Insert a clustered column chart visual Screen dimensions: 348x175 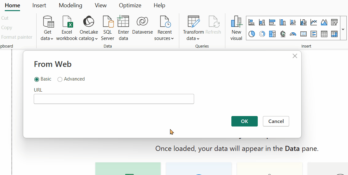click(283, 22)
